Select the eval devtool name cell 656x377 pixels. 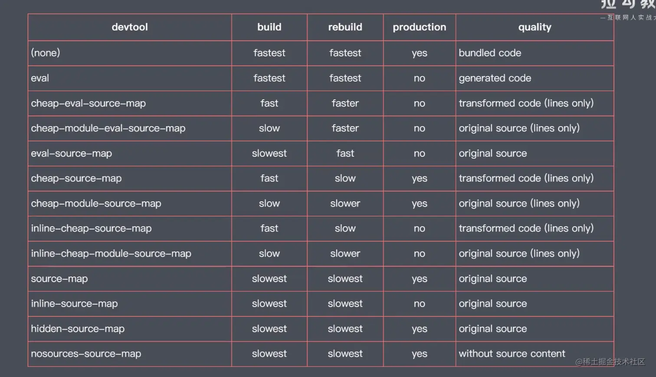(x=40, y=78)
